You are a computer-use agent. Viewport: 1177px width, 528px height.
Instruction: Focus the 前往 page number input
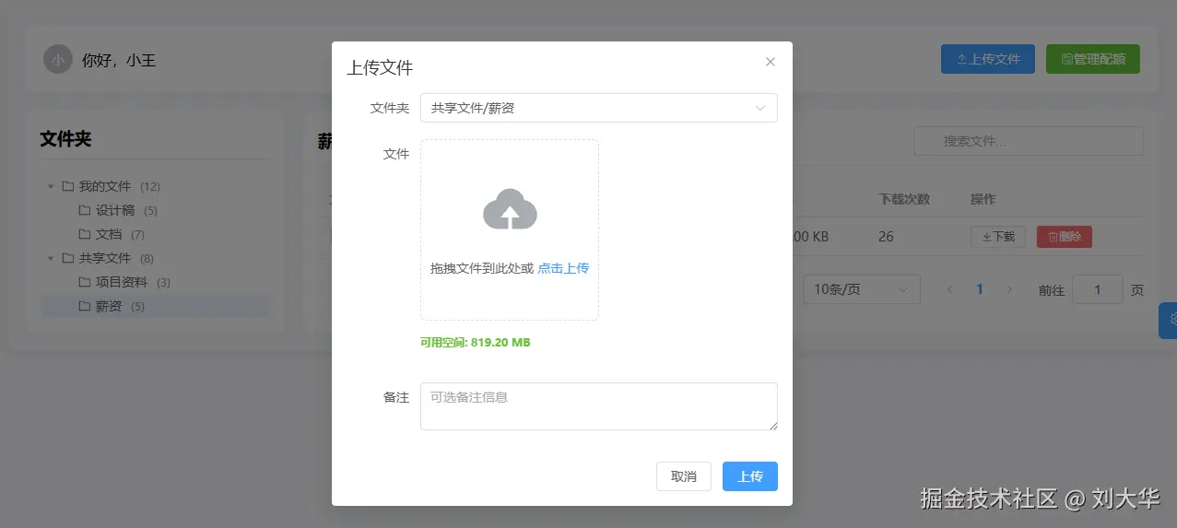point(1098,289)
